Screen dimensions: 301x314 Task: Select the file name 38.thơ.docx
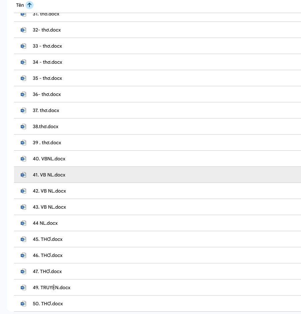46,126
